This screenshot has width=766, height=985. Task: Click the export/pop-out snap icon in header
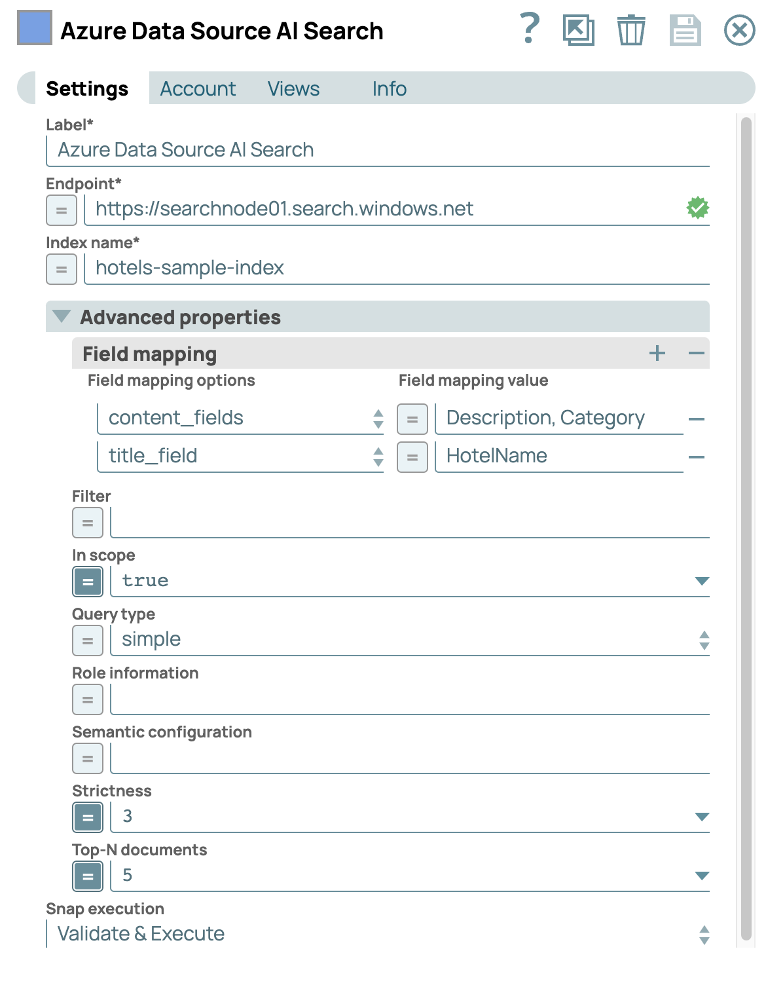coord(578,30)
